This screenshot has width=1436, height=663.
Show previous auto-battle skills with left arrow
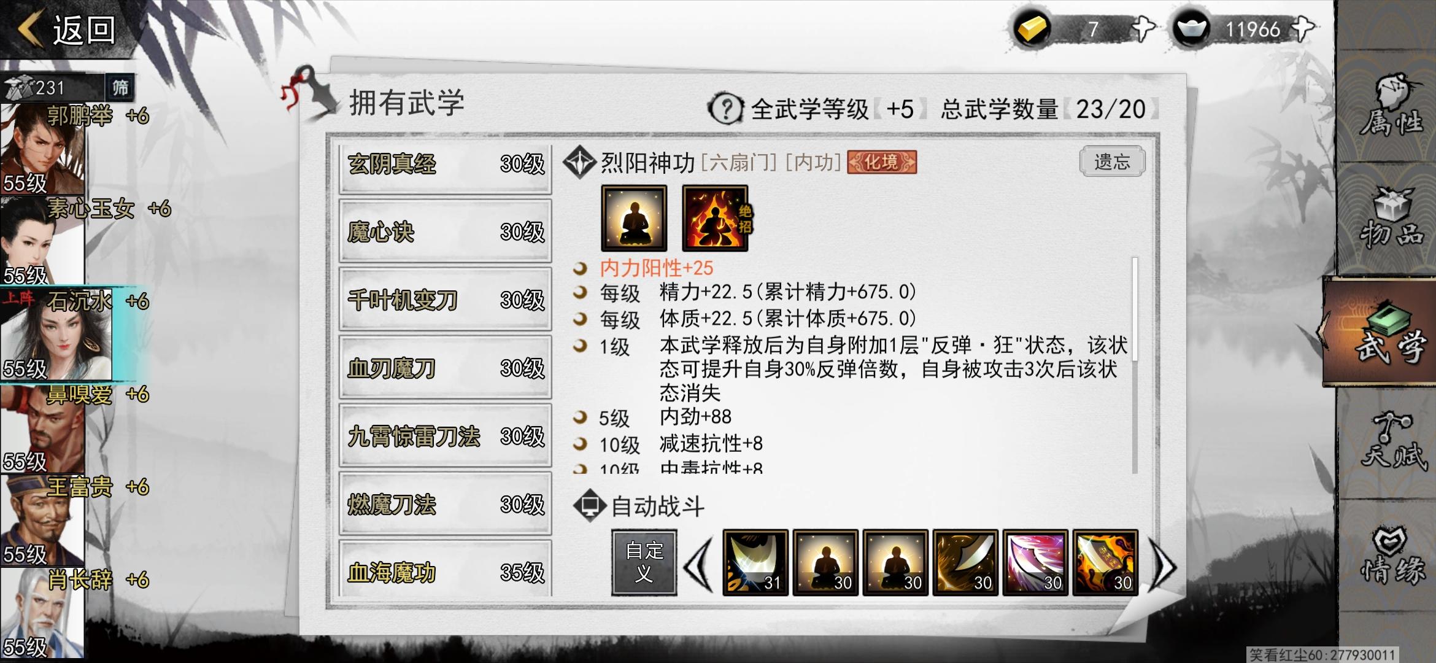698,565
